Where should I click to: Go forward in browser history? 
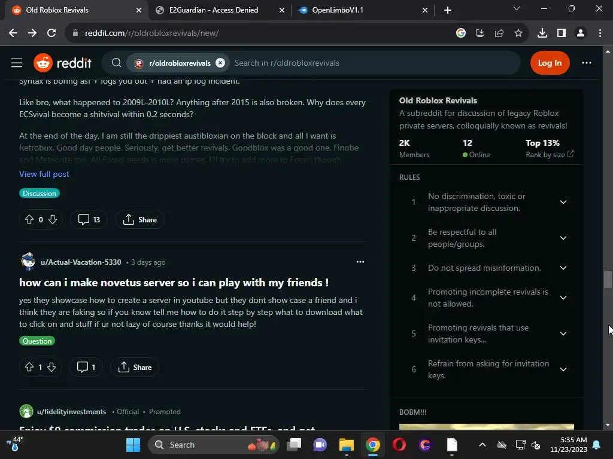pos(32,33)
